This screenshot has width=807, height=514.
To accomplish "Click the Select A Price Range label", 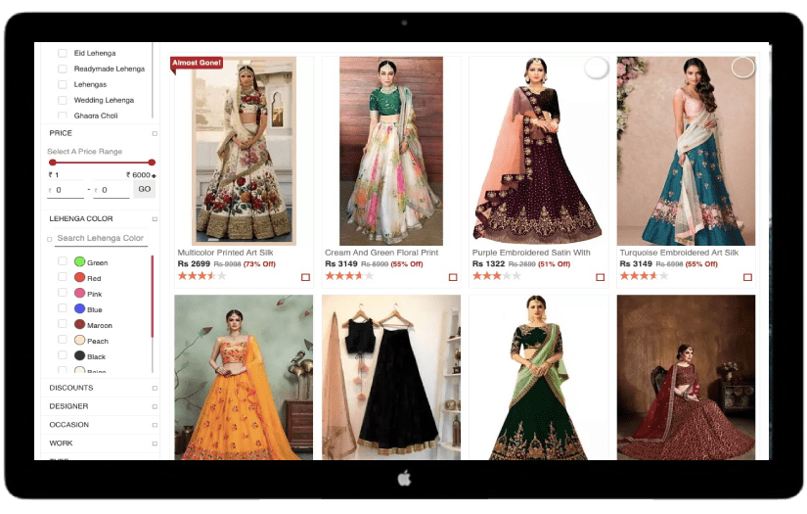I will (85, 152).
